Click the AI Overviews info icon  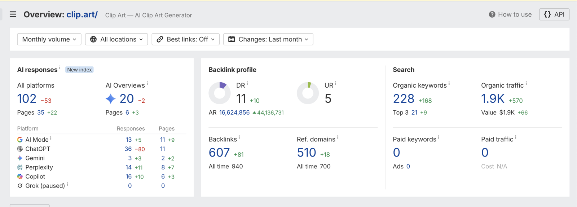pyautogui.click(x=147, y=83)
